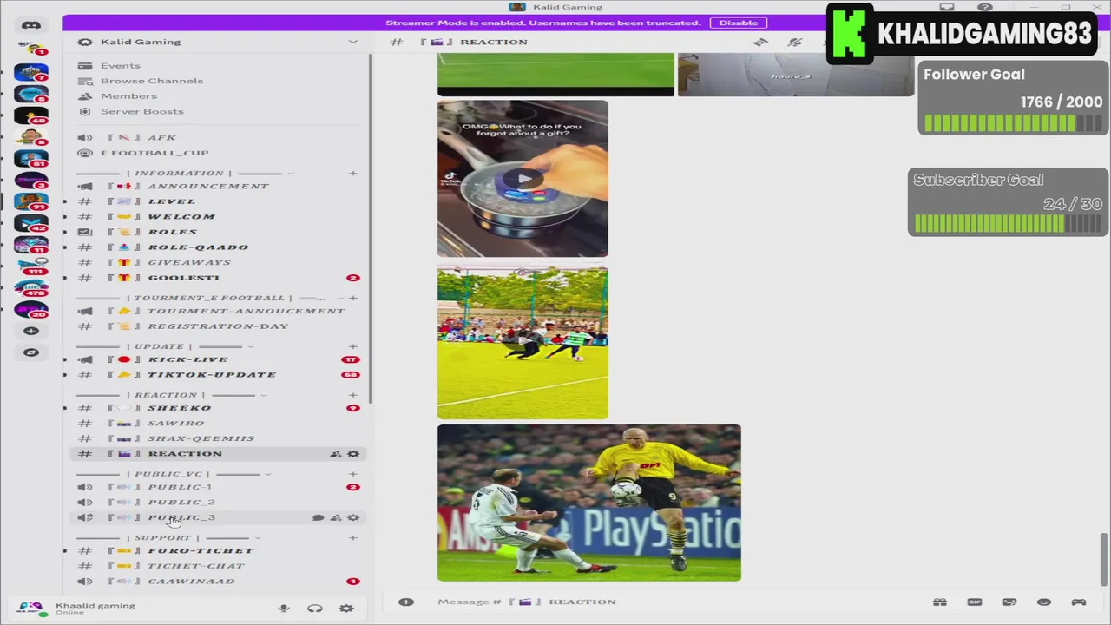Open Discover servers compass icon
This screenshot has height=625, width=1111.
tap(31, 352)
